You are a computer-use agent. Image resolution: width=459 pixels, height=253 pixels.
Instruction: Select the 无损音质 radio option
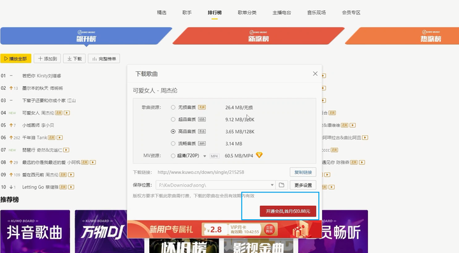[x=173, y=107]
